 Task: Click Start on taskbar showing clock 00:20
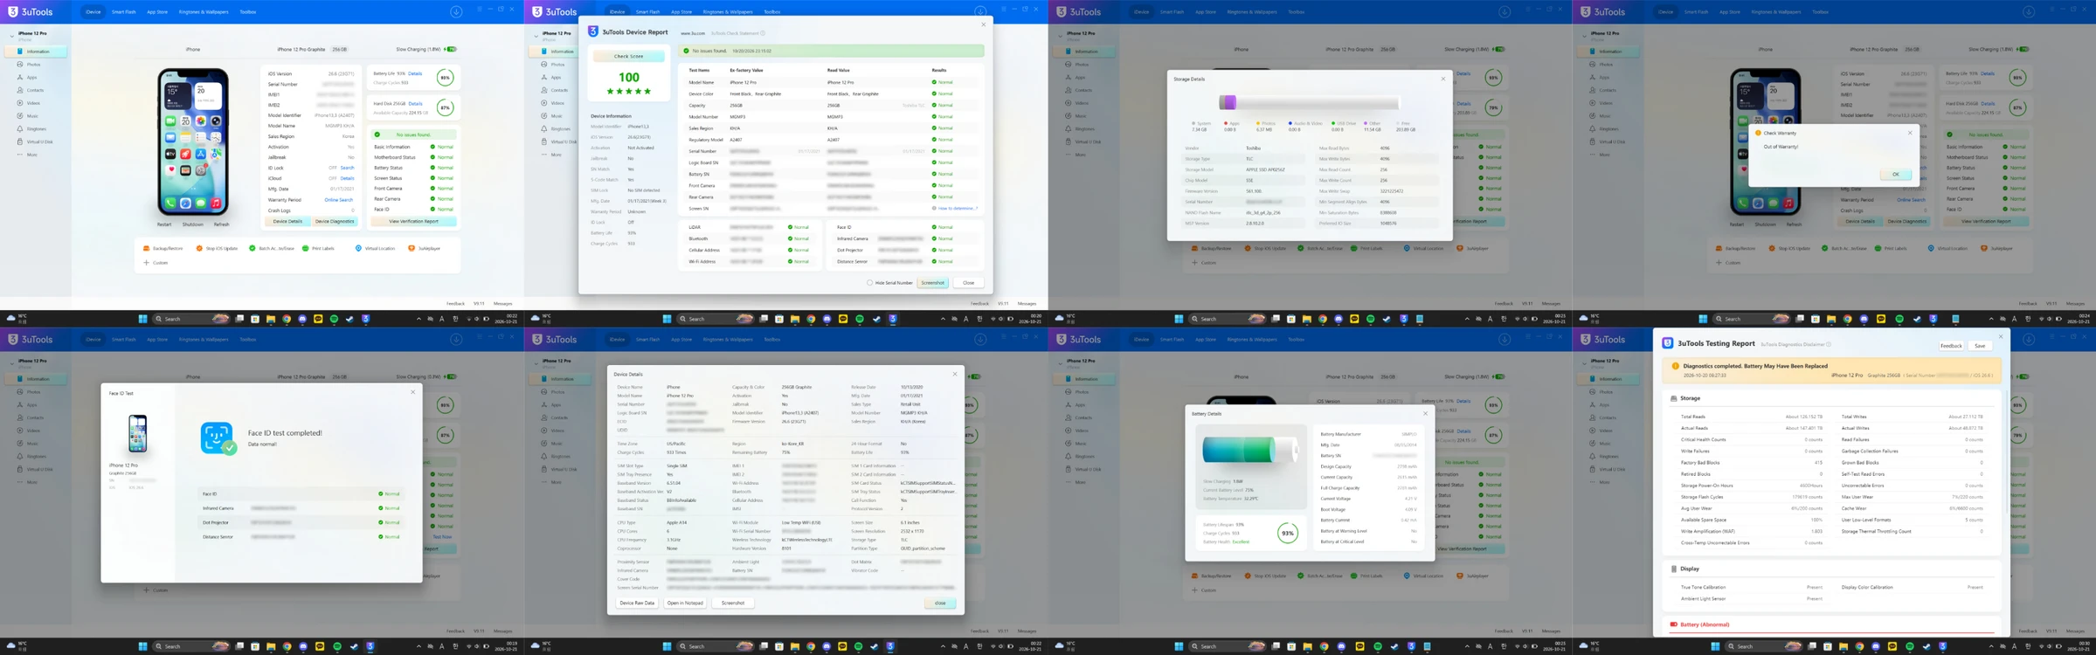pos(667,319)
